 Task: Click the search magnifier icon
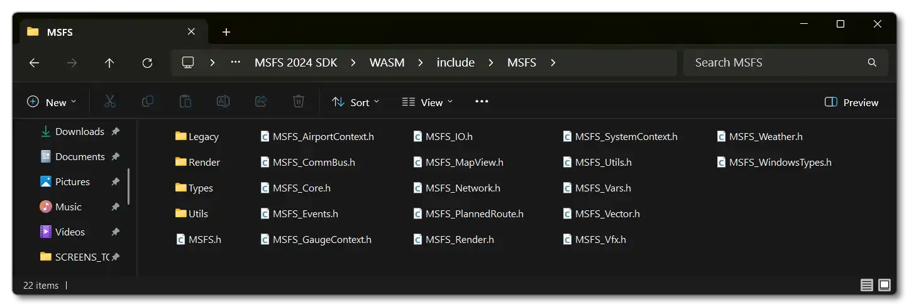872,63
